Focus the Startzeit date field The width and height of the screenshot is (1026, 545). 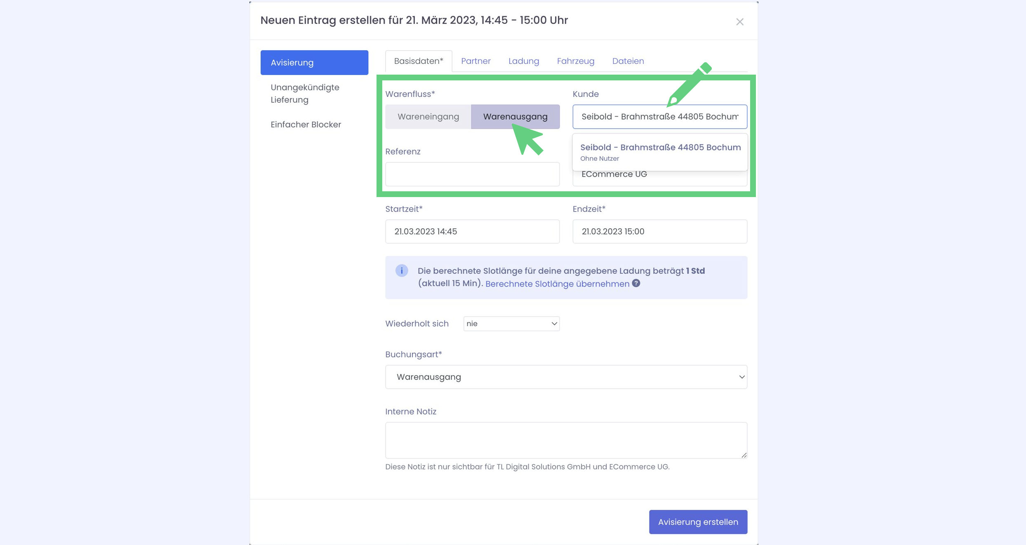tap(472, 231)
